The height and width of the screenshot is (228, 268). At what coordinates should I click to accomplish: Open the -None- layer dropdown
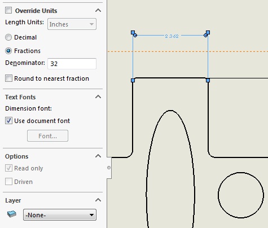(60, 214)
